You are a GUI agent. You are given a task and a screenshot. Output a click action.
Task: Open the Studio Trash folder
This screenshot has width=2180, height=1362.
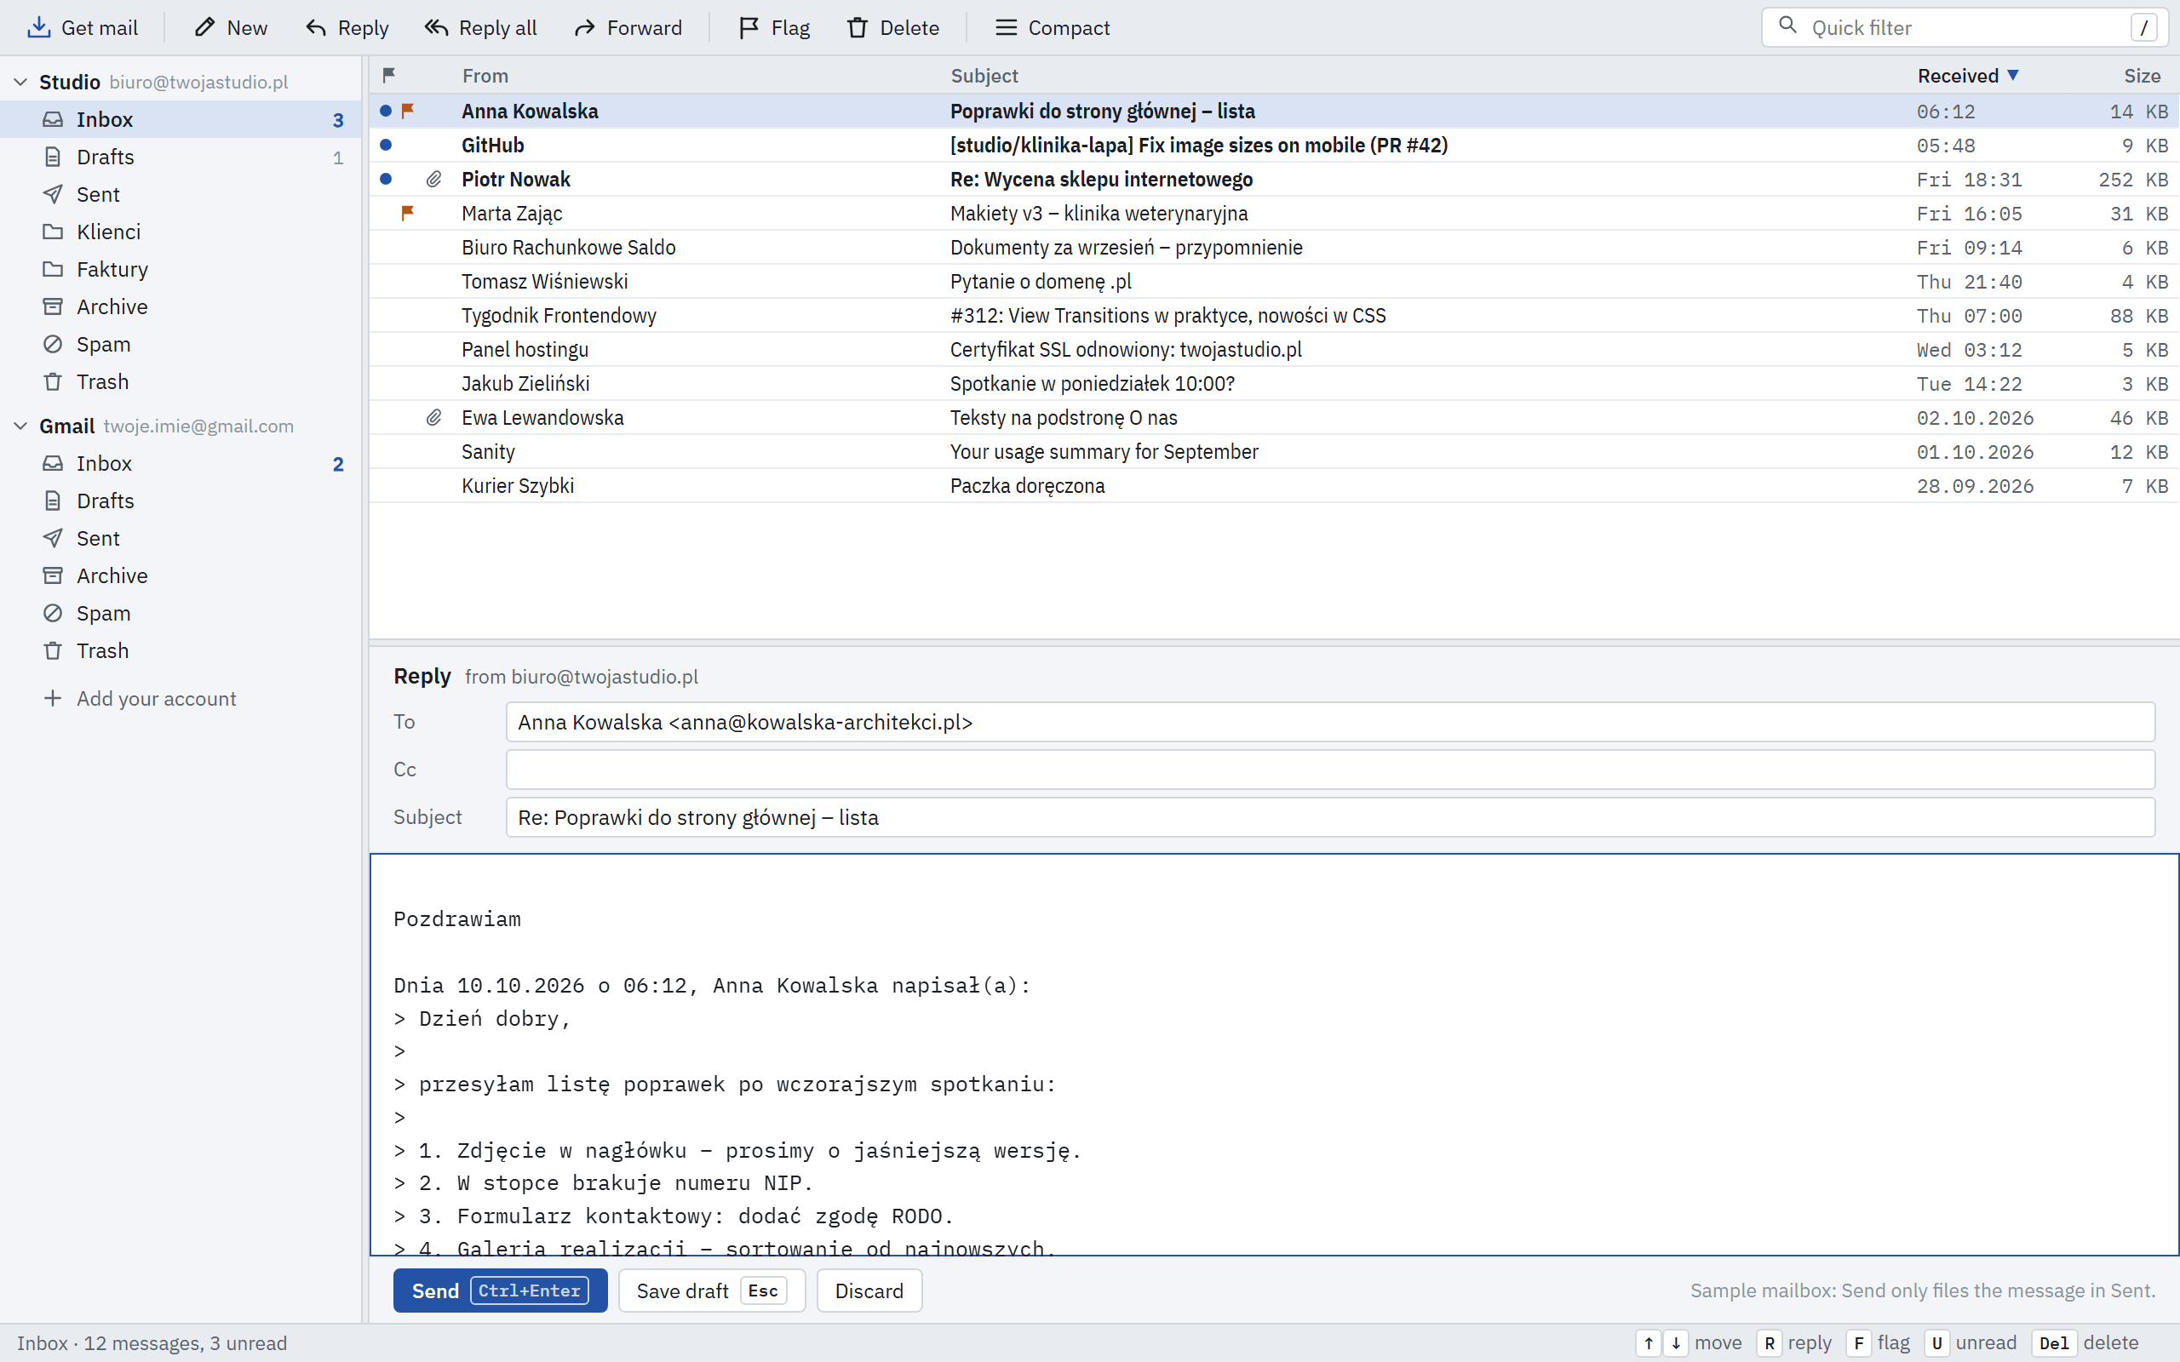click(181, 382)
